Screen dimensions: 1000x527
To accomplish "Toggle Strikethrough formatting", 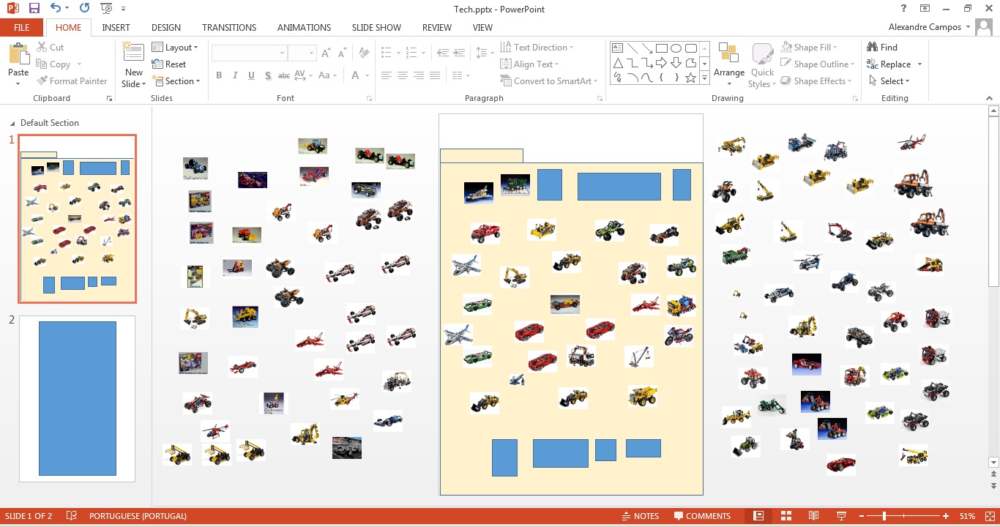I will tap(284, 75).
